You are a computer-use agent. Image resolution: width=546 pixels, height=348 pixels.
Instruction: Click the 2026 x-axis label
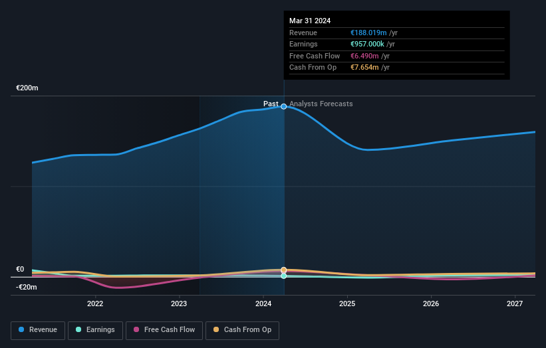431,304
